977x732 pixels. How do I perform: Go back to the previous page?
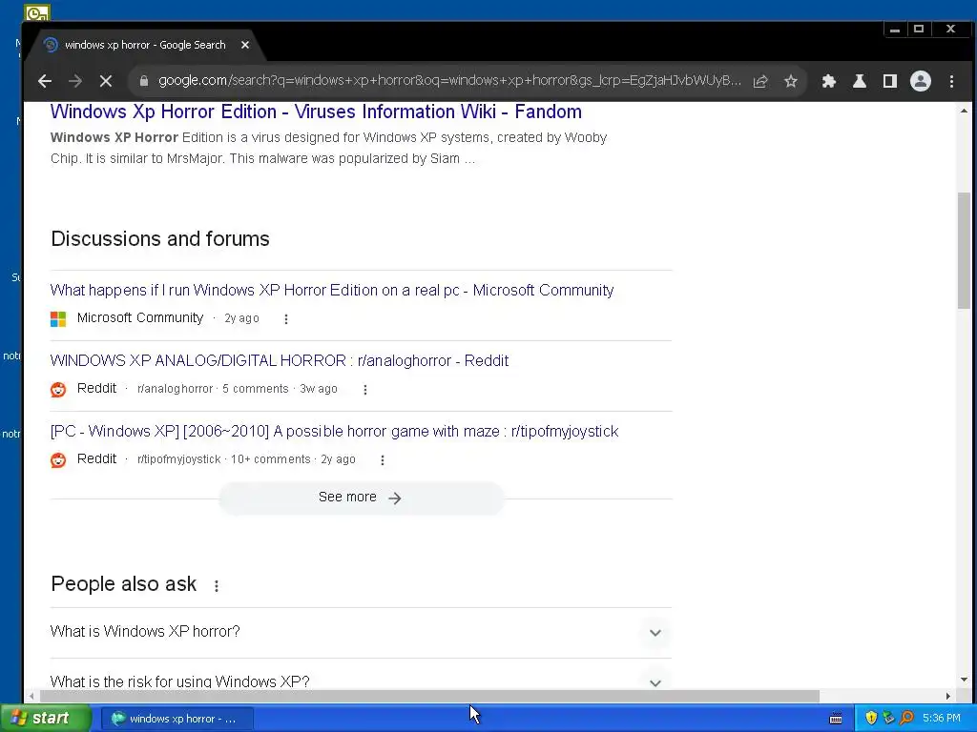(x=44, y=81)
